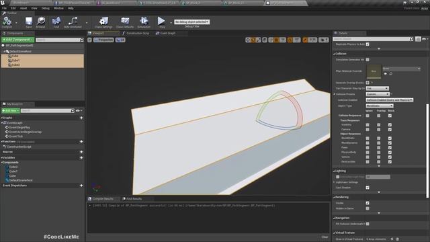Click Perspective view mode button
Screen dimensions: 430x242
[103, 40]
